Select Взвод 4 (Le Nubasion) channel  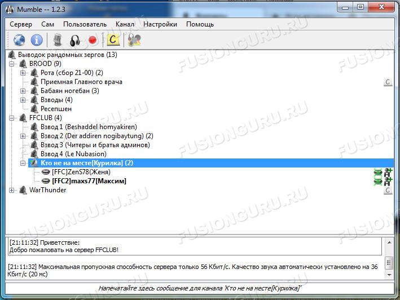(73, 154)
